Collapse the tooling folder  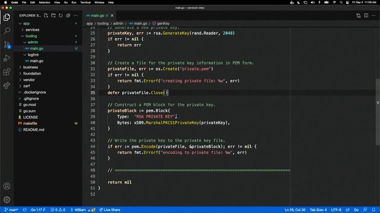31,36
